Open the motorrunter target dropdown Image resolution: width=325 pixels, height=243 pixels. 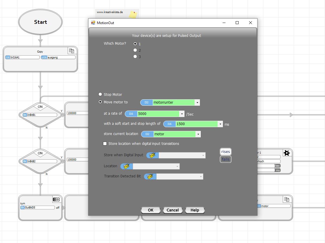(x=197, y=102)
